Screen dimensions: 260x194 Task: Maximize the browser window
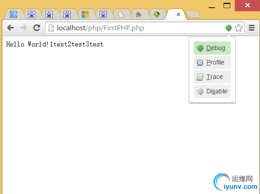click(227, 5)
